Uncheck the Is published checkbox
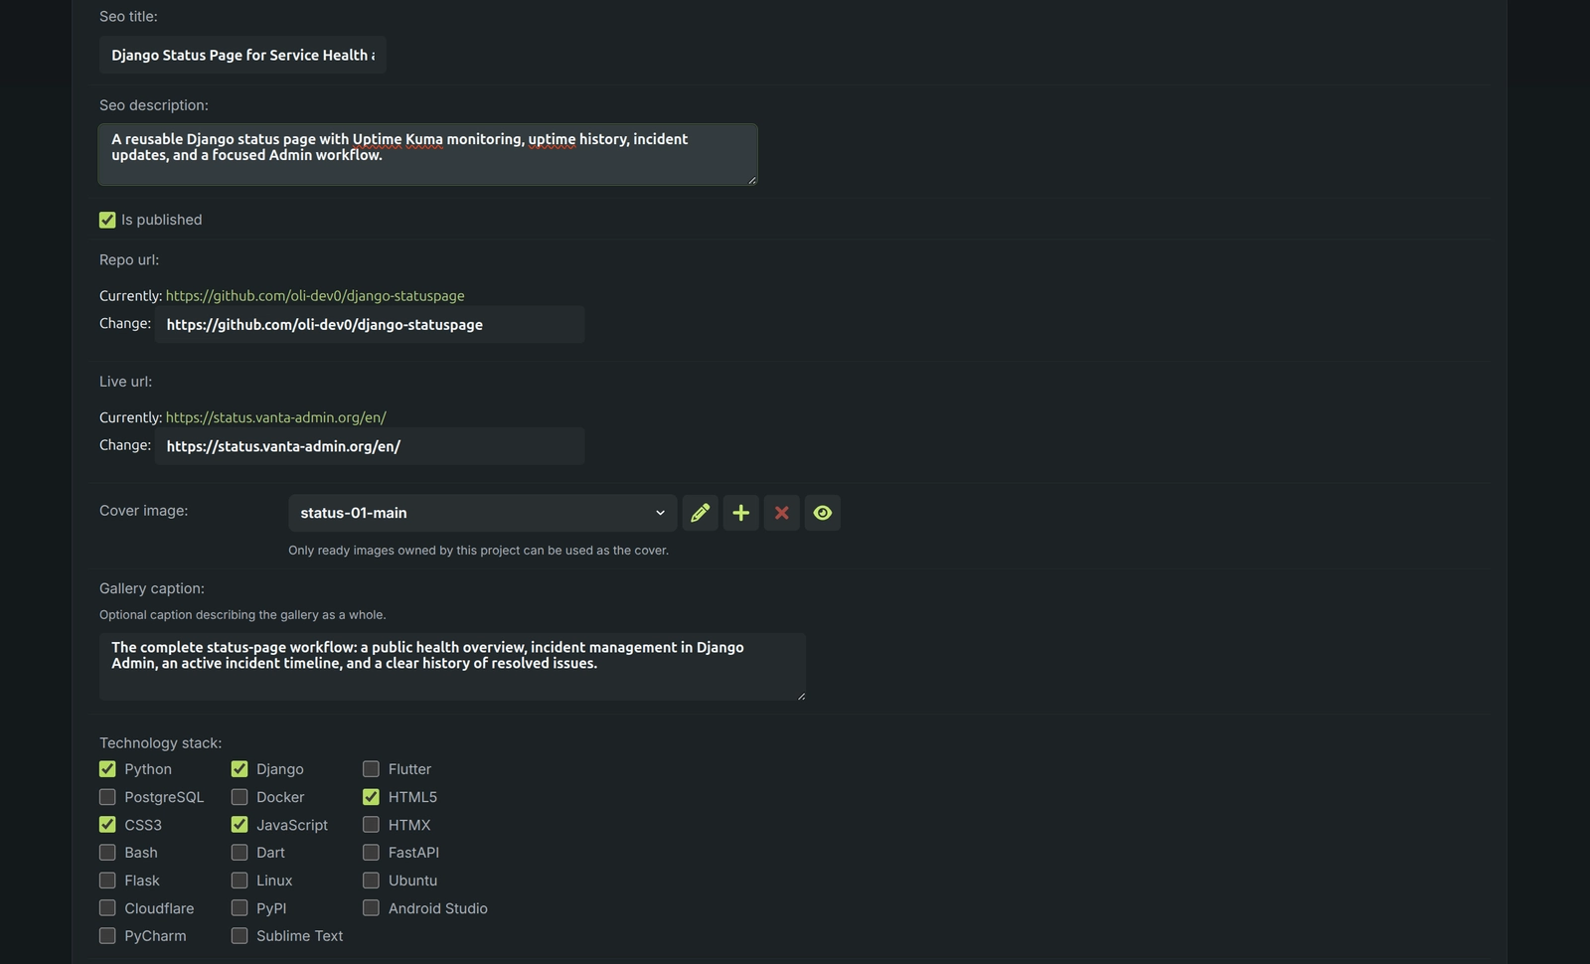 click(x=107, y=220)
